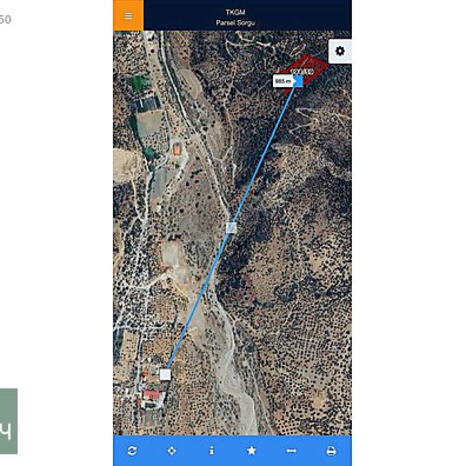The height and width of the screenshot is (466, 466).
Task: Select the red highlighted parcel polygon
Action: 306,73
